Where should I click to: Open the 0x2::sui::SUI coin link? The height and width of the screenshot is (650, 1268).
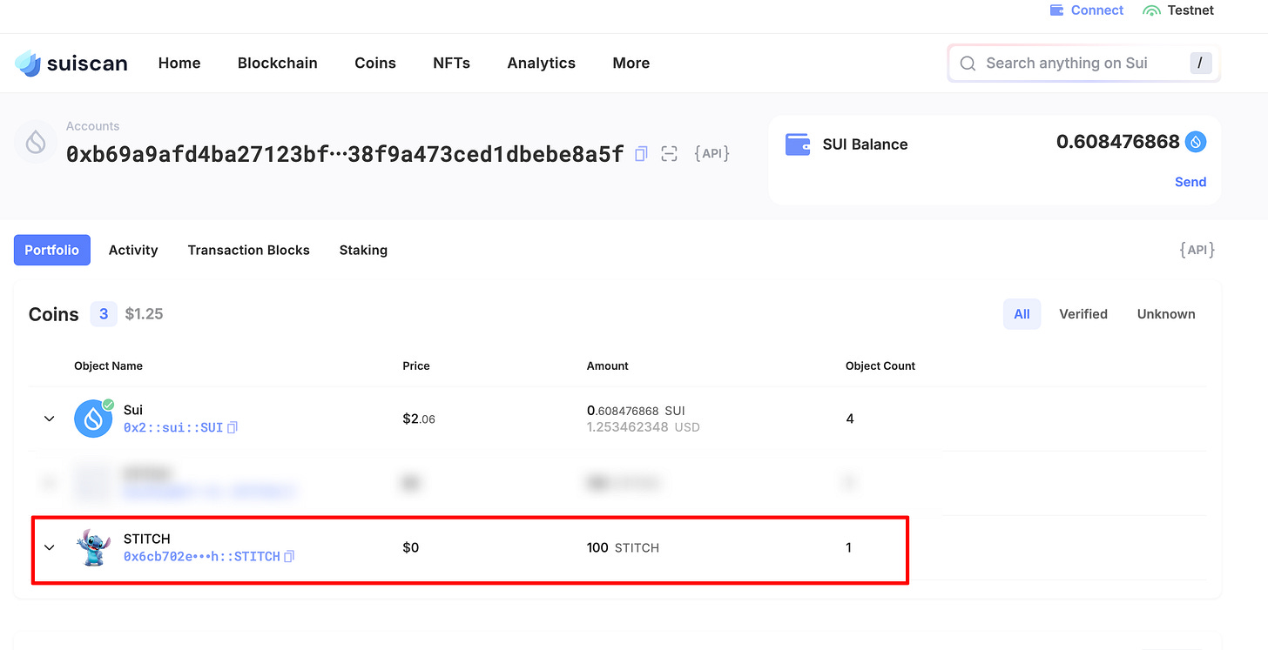click(x=173, y=428)
